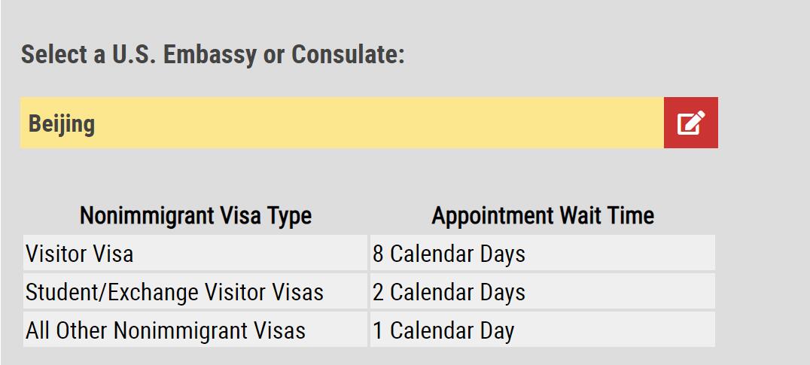This screenshot has width=810, height=365.
Task: Select the Beijing embassy field
Action: tap(342, 123)
